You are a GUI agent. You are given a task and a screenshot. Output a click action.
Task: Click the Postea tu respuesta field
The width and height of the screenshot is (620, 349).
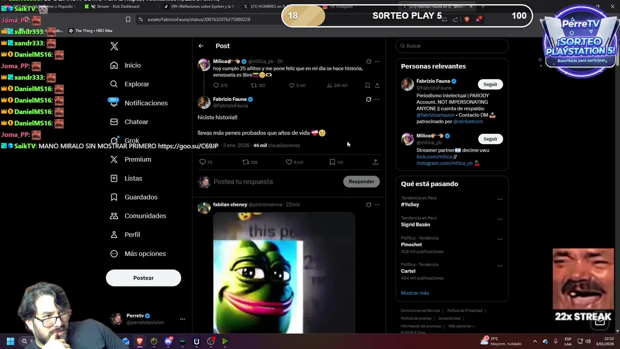coord(276,181)
